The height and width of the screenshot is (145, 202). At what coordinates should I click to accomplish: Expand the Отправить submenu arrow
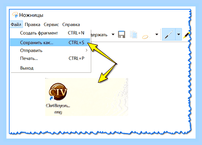pyautogui.click(x=87, y=51)
